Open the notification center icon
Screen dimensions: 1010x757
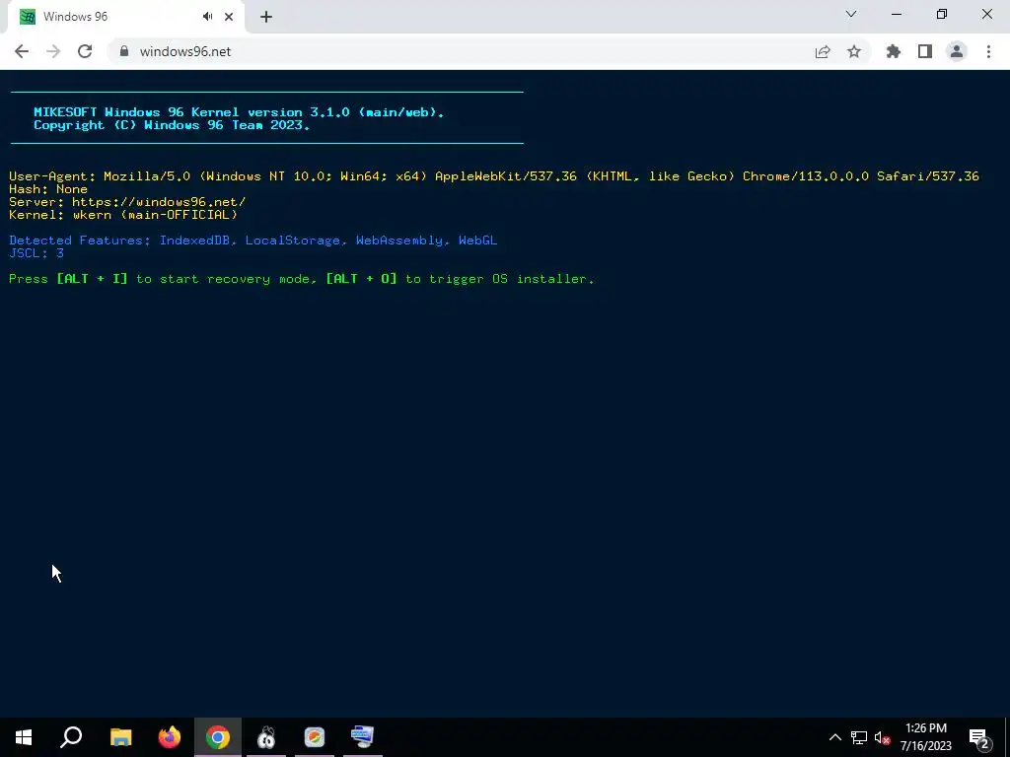point(978,737)
